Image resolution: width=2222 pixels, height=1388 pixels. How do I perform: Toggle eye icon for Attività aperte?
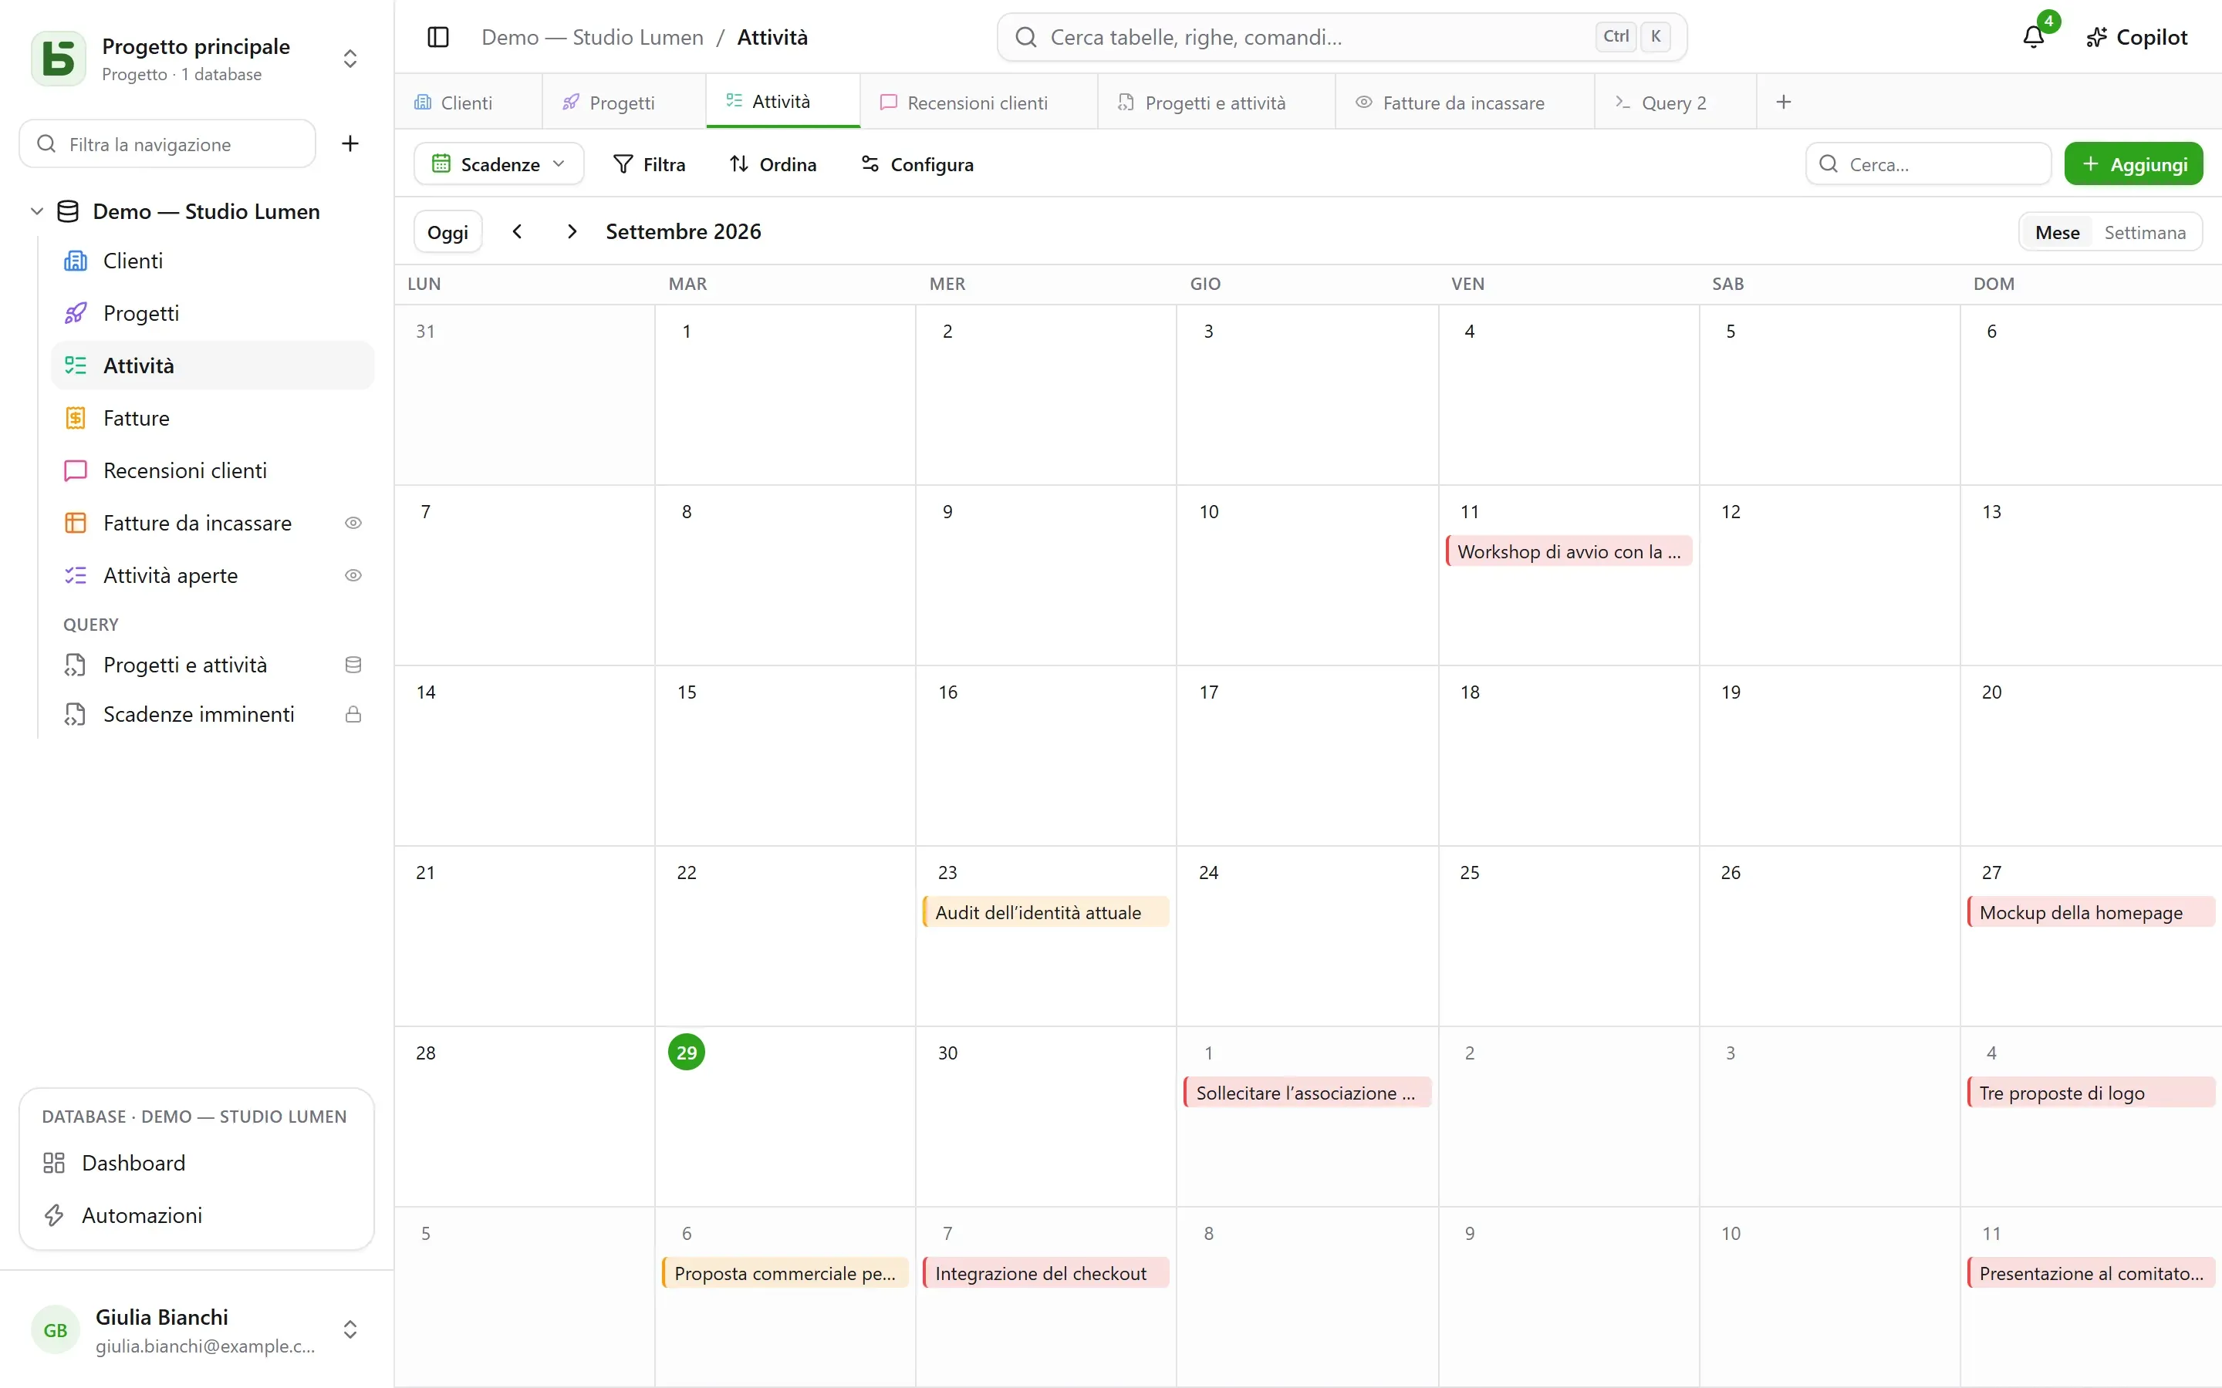point(353,575)
